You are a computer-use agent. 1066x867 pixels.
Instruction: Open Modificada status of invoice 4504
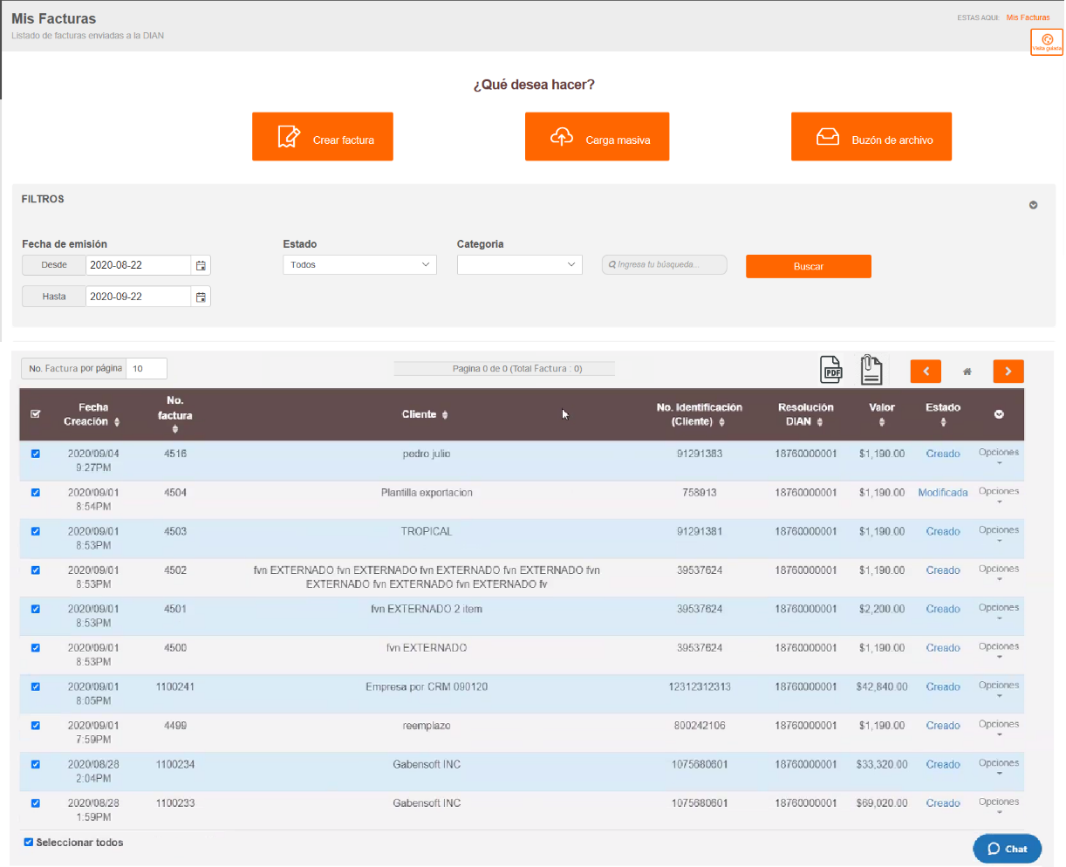click(943, 493)
